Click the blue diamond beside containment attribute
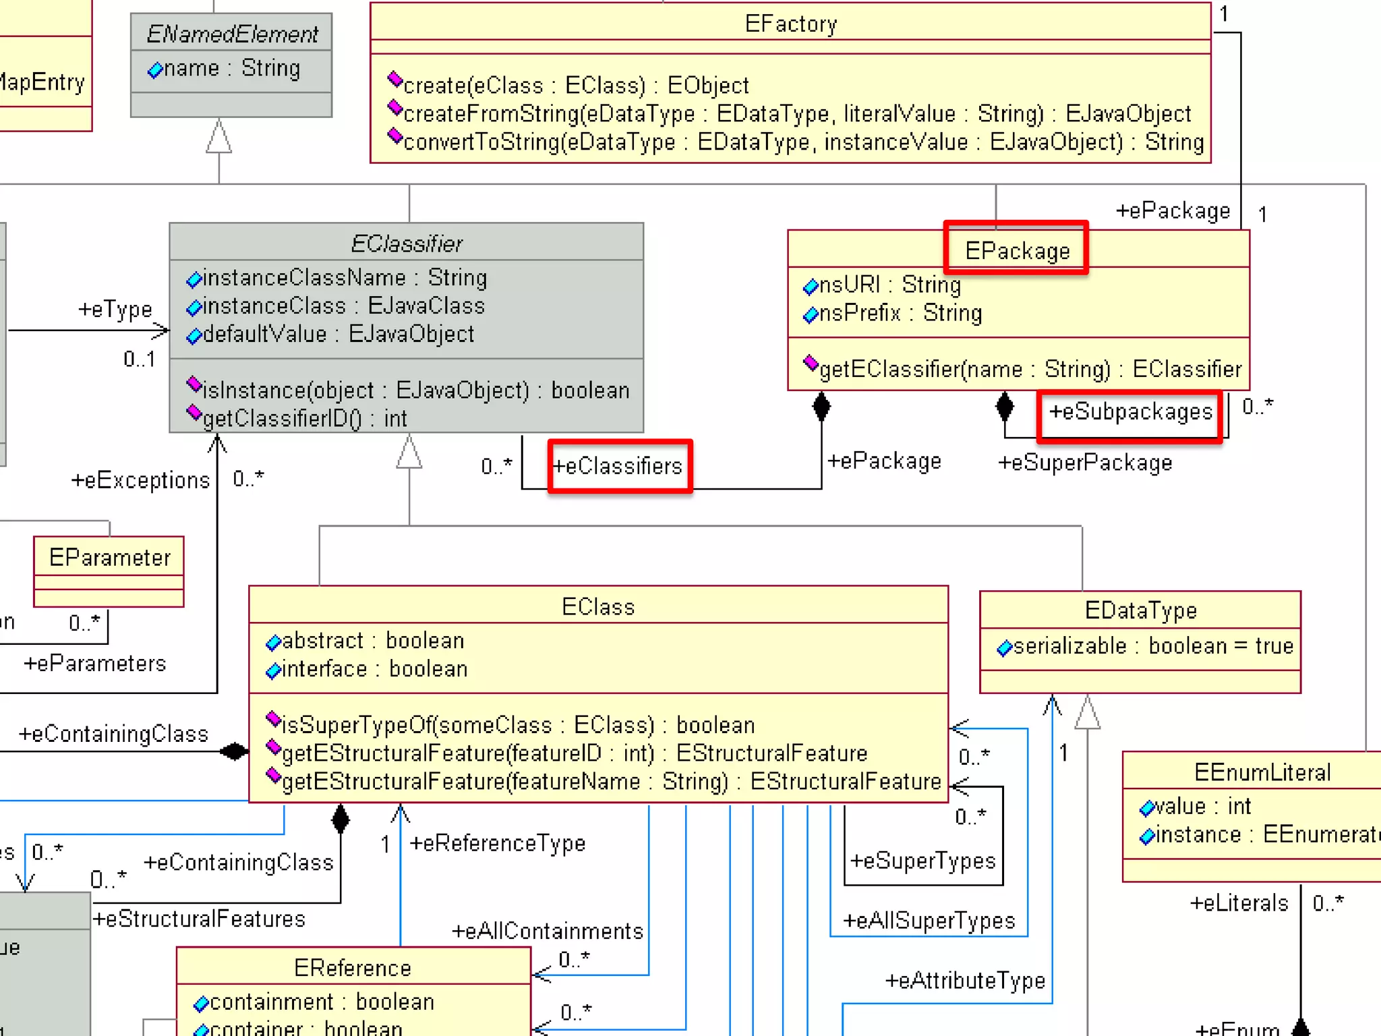 click(201, 1004)
